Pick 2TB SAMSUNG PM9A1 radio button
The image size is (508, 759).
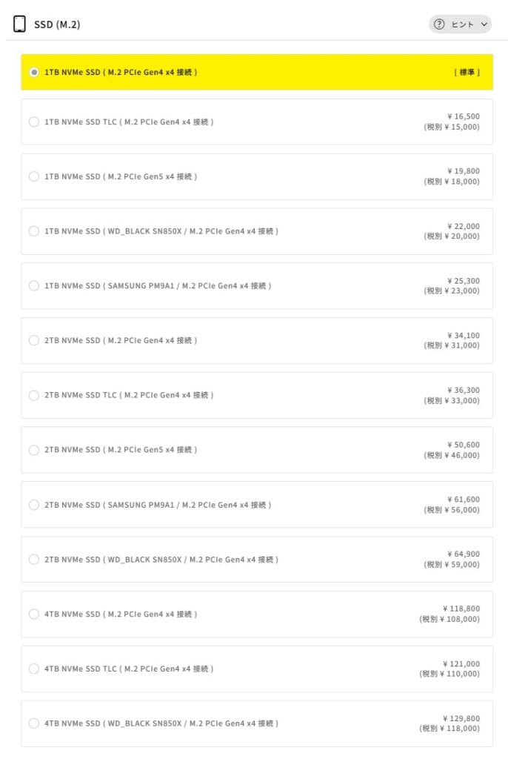point(34,505)
